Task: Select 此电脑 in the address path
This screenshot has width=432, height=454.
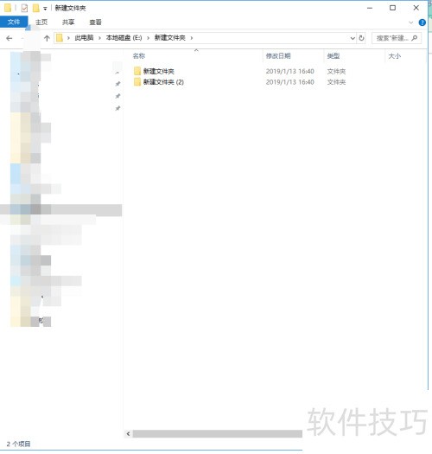Action: pyautogui.click(x=84, y=38)
